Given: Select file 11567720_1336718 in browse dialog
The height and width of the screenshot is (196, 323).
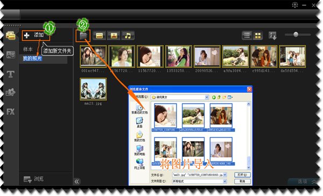Looking at the screenshot, I should 165,117.
